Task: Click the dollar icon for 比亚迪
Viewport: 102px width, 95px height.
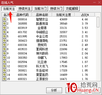Action: click(4, 62)
